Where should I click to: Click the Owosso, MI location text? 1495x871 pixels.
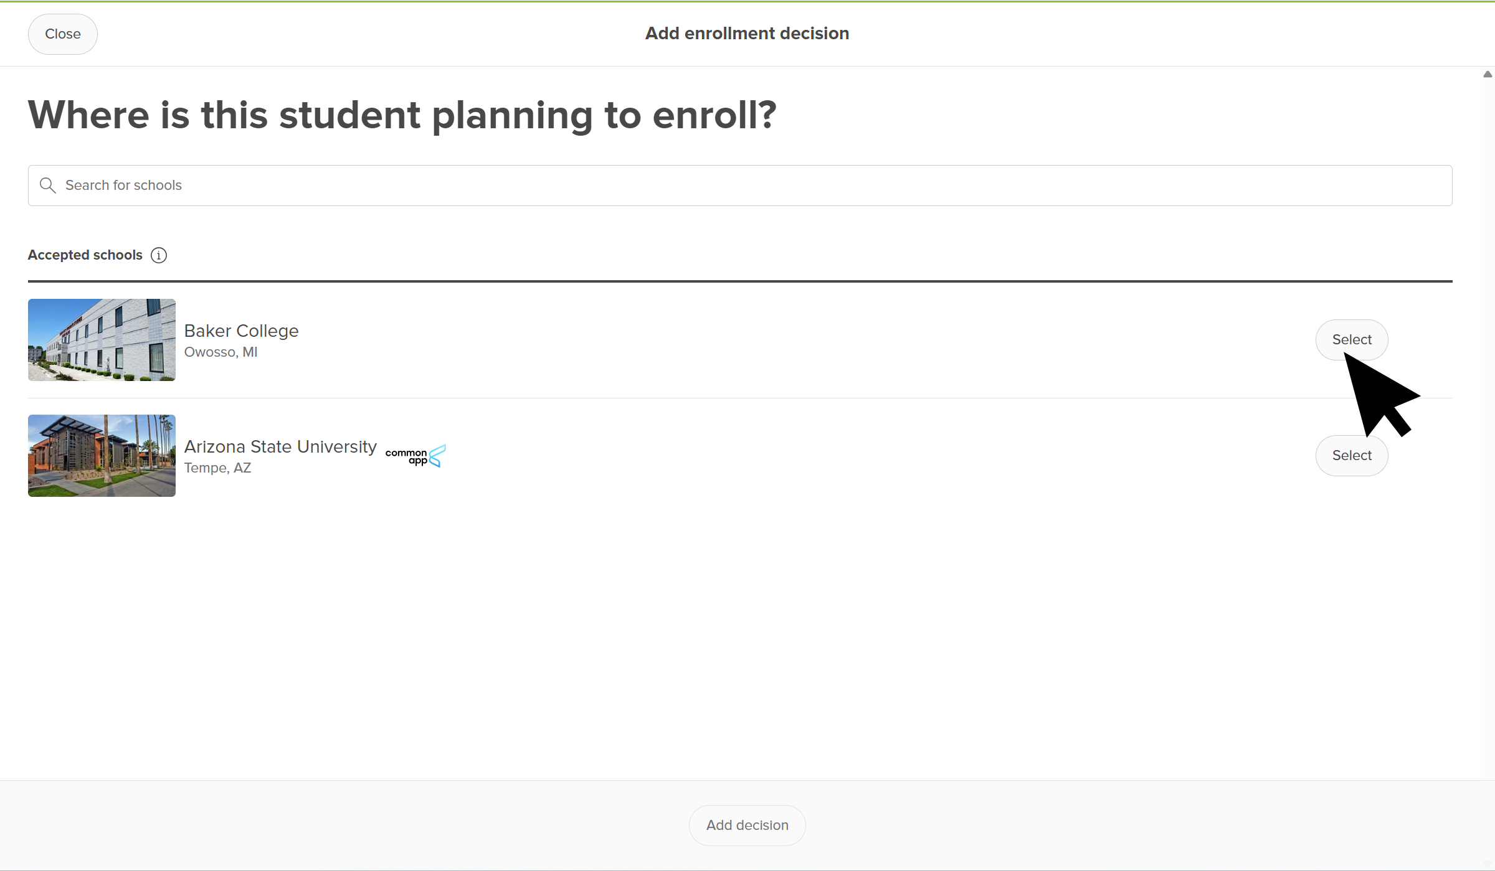point(221,352)
